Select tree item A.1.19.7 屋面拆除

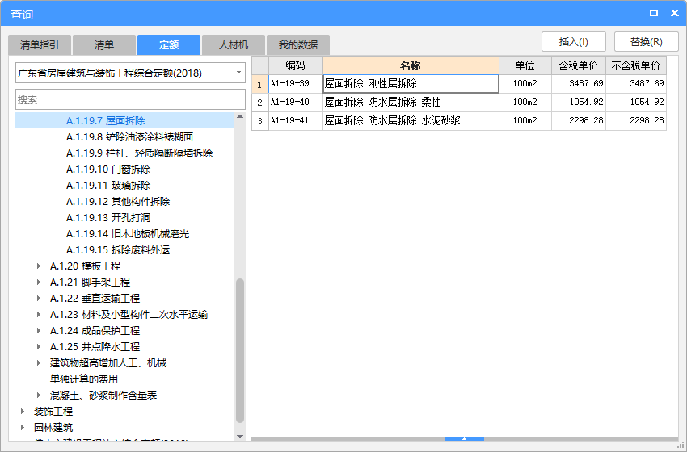pos(106,121)
